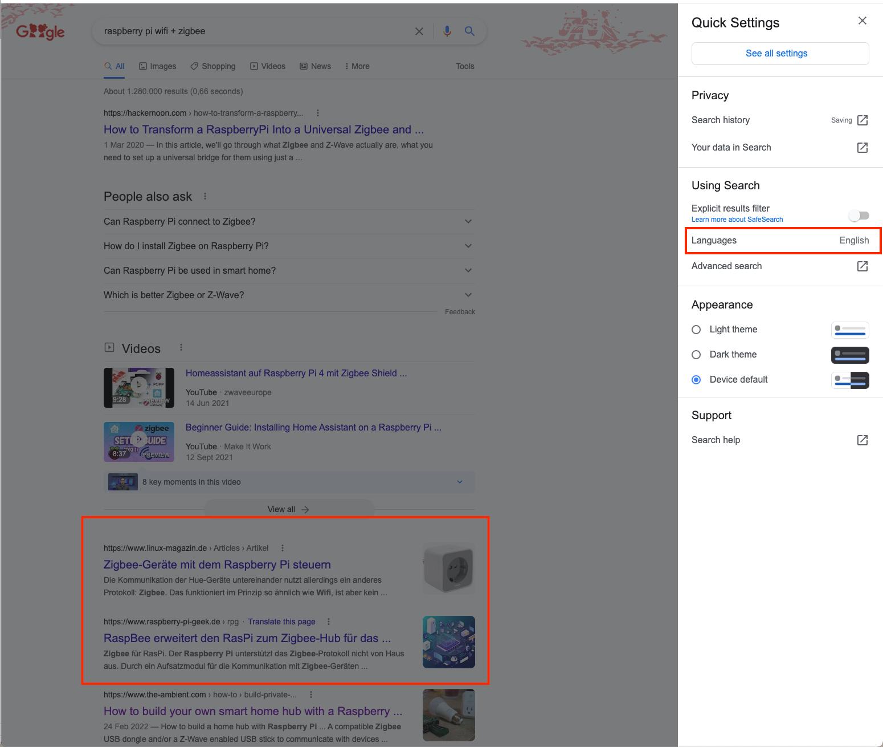Expand 'Can Raspberry Pi connect to Zigbee?'
This screenshot has width=883, height=747.
click(289, 221)
